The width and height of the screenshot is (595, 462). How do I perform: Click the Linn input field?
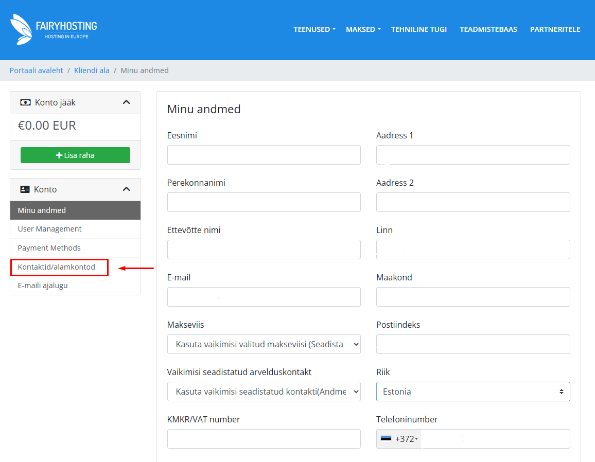coord(473,250)
